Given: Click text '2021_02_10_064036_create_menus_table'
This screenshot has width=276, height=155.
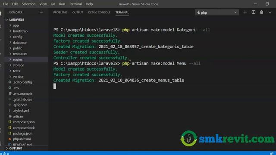Looking at the screenshot, I should tap(141, 80).
